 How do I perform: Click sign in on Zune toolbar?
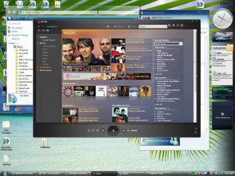[x=132, y=26]
